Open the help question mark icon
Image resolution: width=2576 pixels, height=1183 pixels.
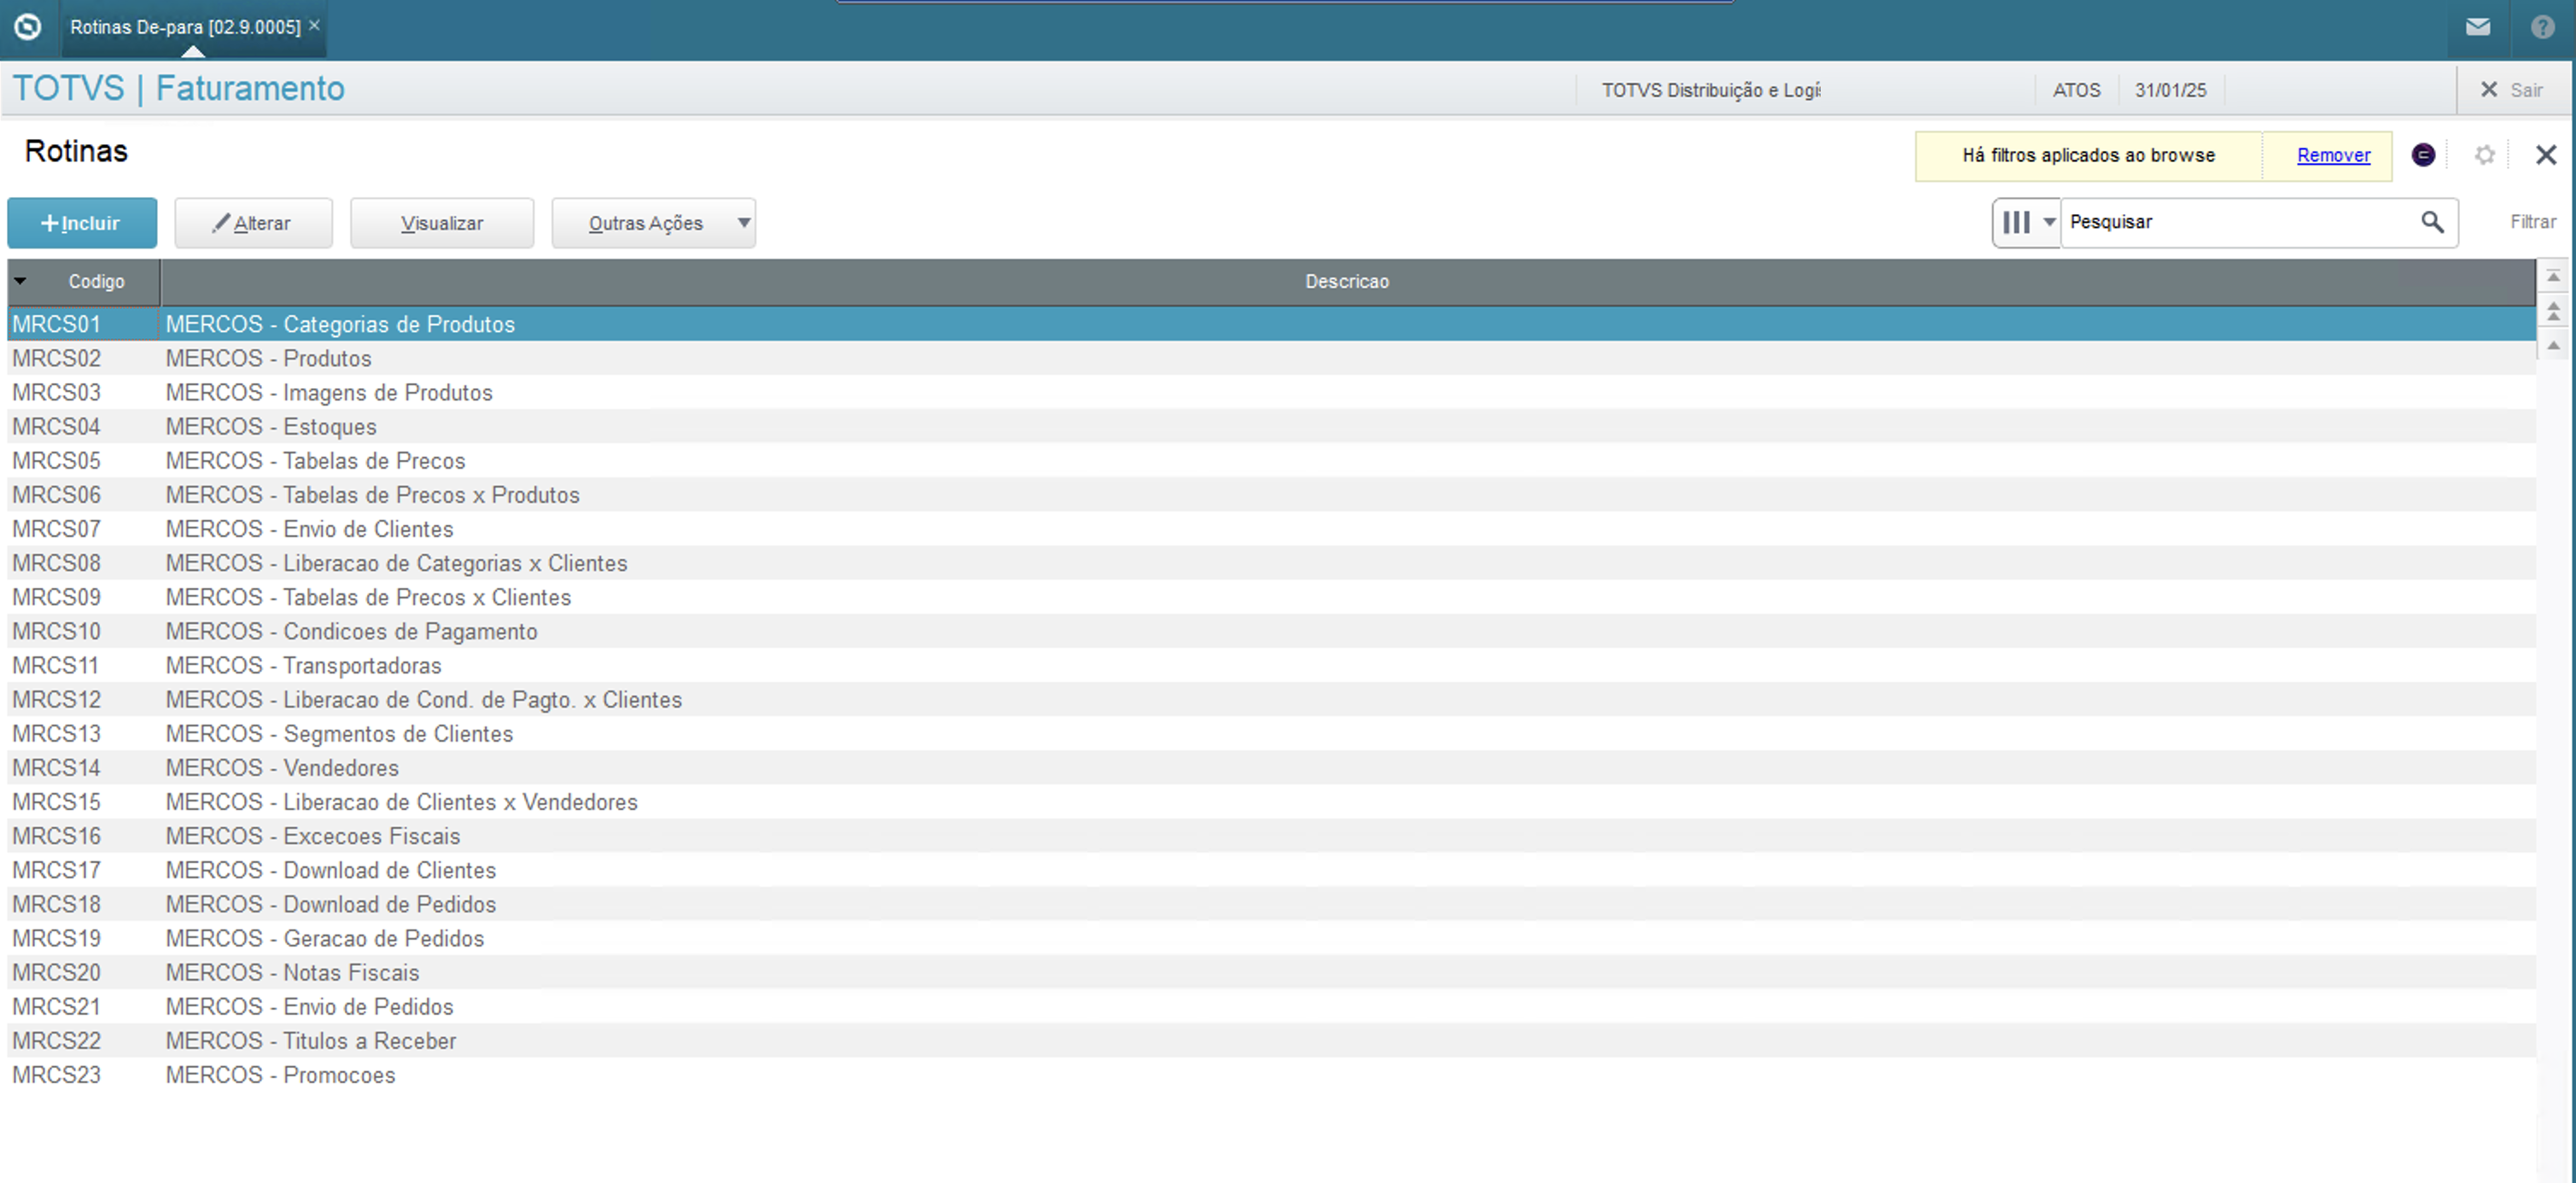[x=2543, y=27]
